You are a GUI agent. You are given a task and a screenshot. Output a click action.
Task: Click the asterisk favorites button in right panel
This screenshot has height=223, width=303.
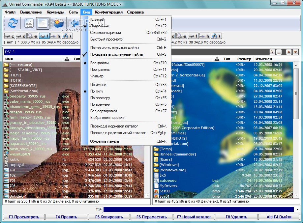(x=289, y=52)
